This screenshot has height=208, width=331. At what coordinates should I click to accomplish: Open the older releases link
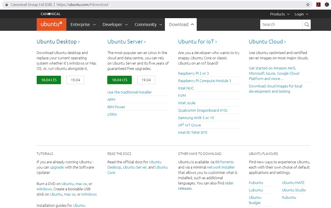pos(206,186)
